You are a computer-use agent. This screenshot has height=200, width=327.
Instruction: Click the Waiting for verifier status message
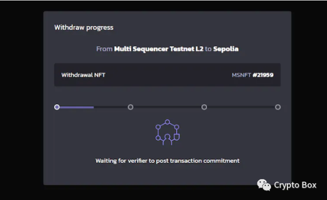(x=167, y=161)
